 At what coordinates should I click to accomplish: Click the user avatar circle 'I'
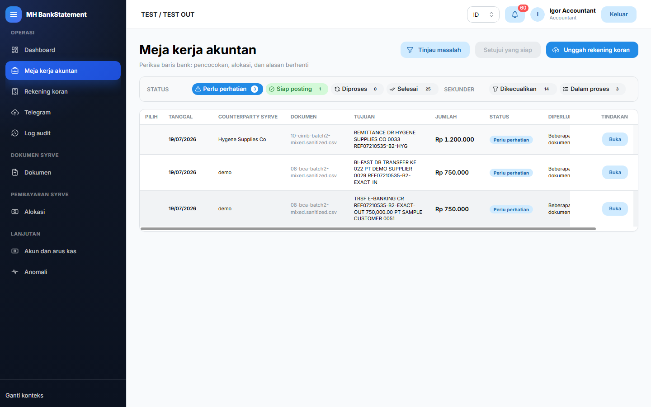pyautogui.click(x=538, y=14)
